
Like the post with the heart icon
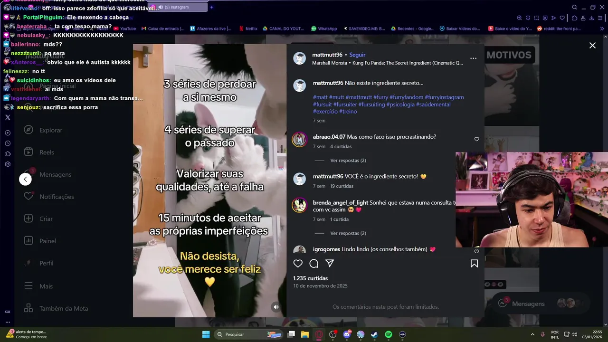[x=298, y=263]
